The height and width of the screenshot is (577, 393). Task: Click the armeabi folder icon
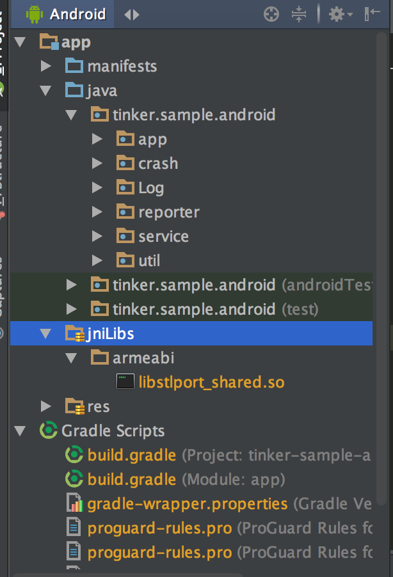point(100,357)
